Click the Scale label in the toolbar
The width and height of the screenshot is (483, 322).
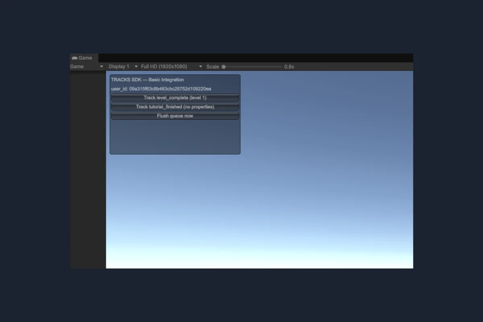click(x=213, y=67)
